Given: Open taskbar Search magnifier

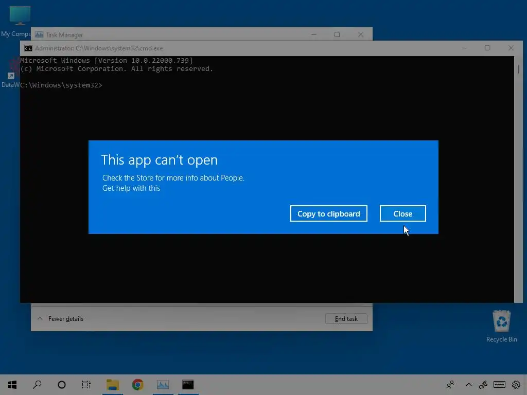Looking at the screenshot, I should coord(37,385).
